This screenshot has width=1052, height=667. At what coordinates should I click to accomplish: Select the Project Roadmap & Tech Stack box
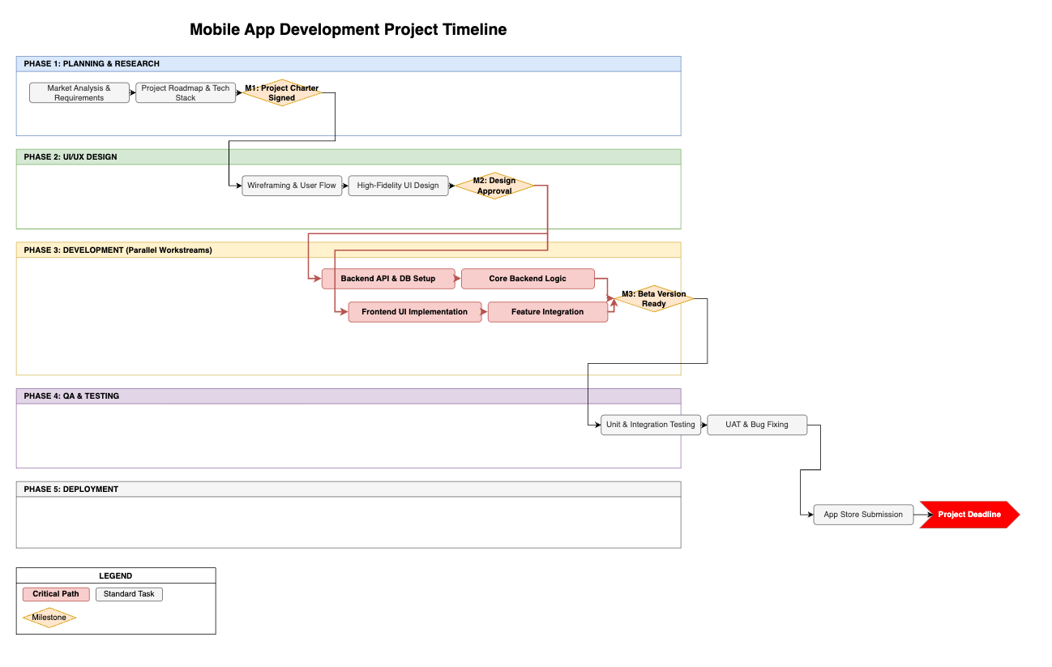pyautogui.click(x=186, y=93)
